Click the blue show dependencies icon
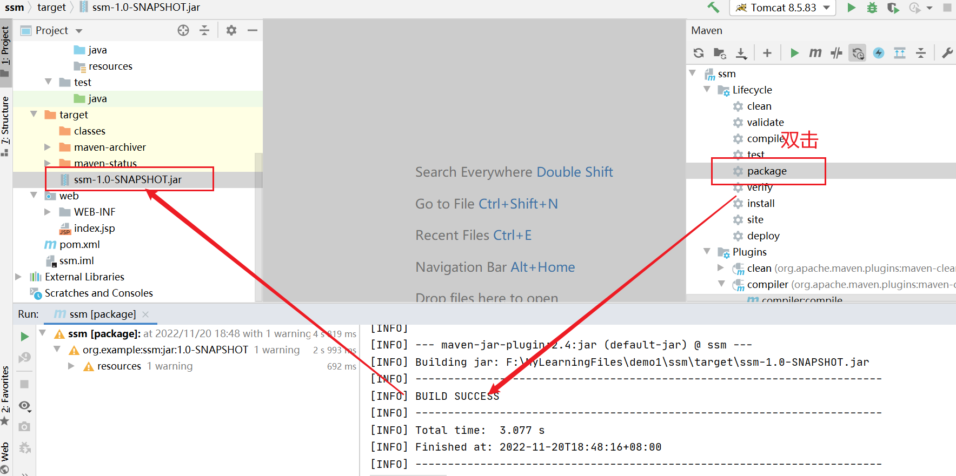 tap(900, 53)
